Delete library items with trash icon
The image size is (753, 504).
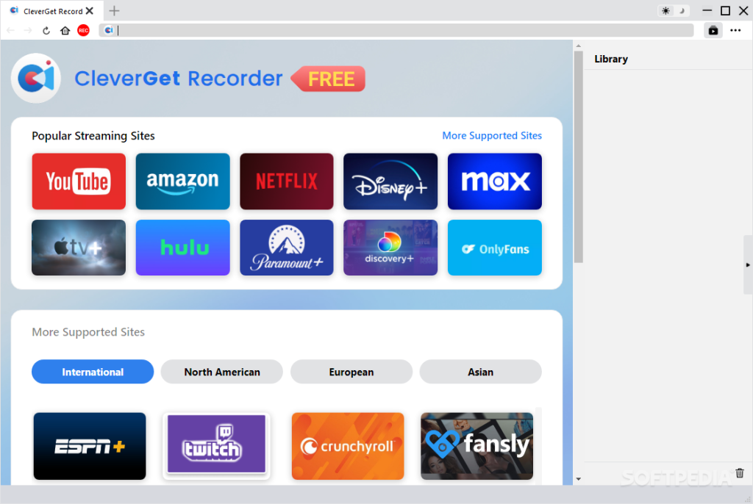[740, 473]
